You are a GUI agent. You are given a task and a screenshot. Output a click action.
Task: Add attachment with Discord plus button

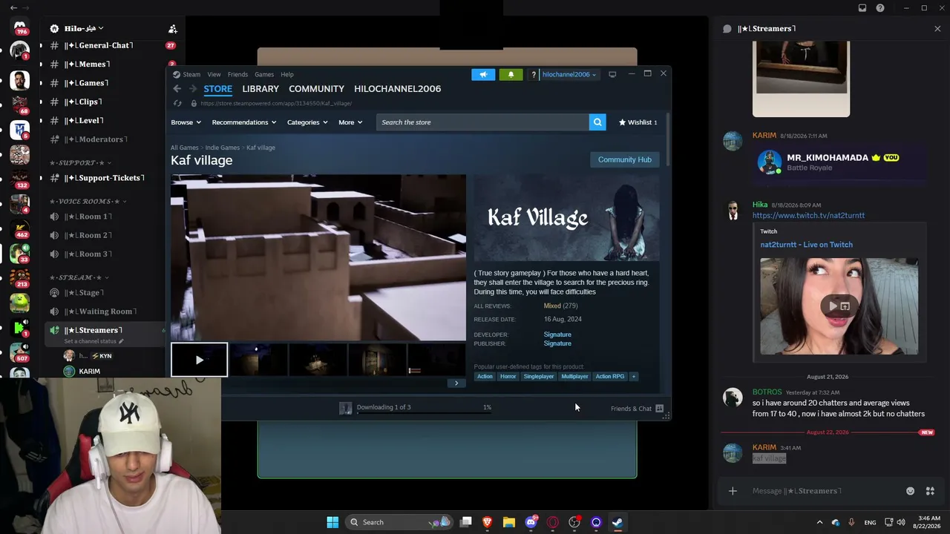[x=733, y=491]
